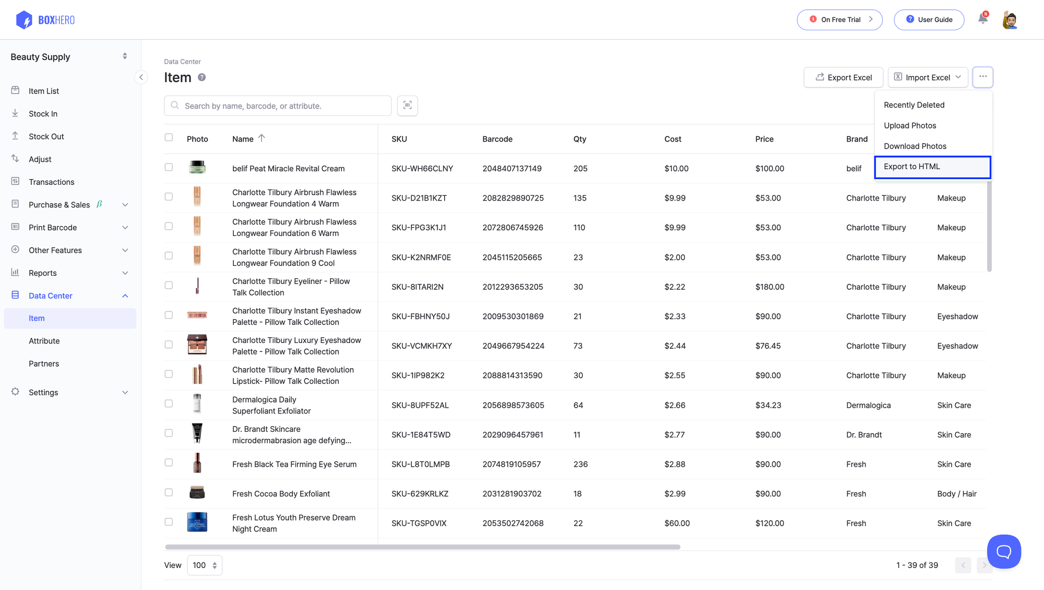Click the BoxHero logo
The width and height of the screenshot is (1044, 590).
(x=45, y=20)
